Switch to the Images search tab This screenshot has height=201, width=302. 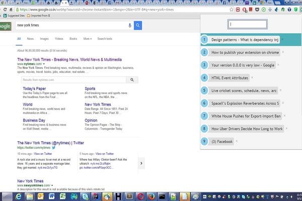[x=44, y=39]
